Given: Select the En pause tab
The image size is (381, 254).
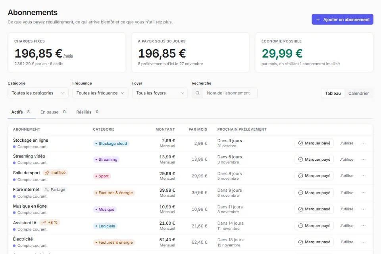Looking at the screenshot, I should [x=53, y=112].
